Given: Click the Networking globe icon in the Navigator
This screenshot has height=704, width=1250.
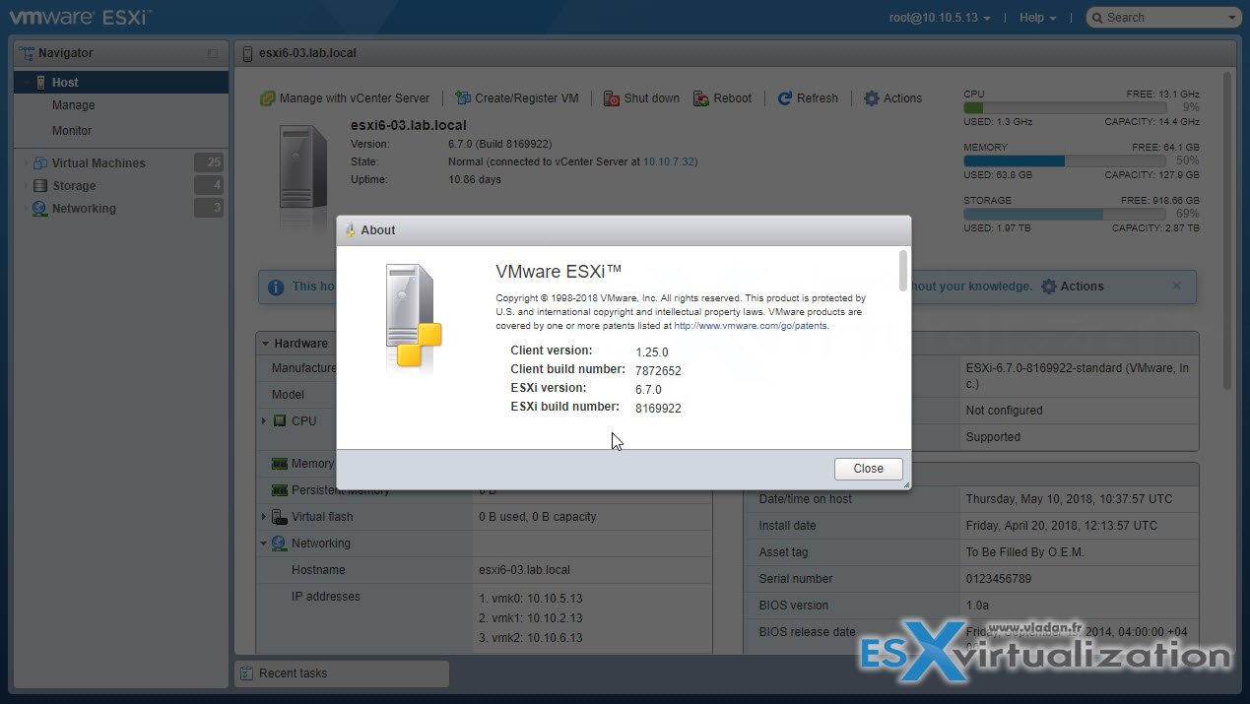Looking at the screenshot, I should pos(40,209).
